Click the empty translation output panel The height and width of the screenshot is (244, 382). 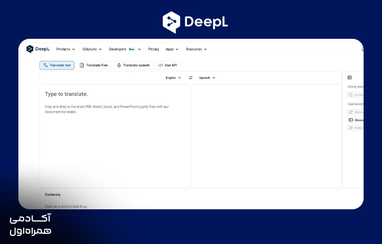click(267, 136)
